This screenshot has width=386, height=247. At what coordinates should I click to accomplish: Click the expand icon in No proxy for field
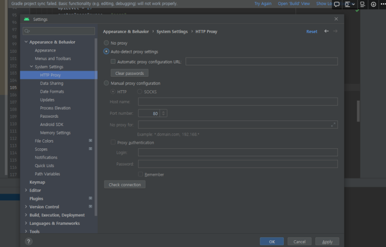pyautogui.click(x=333, y=125)
